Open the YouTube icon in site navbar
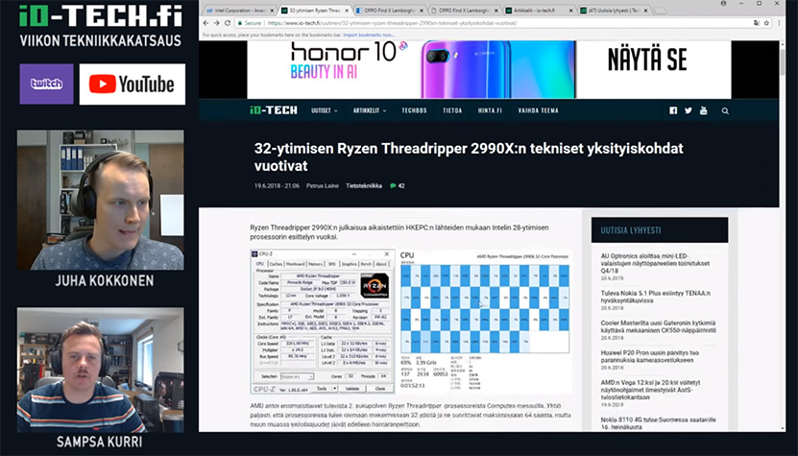 tap(703, 110)
